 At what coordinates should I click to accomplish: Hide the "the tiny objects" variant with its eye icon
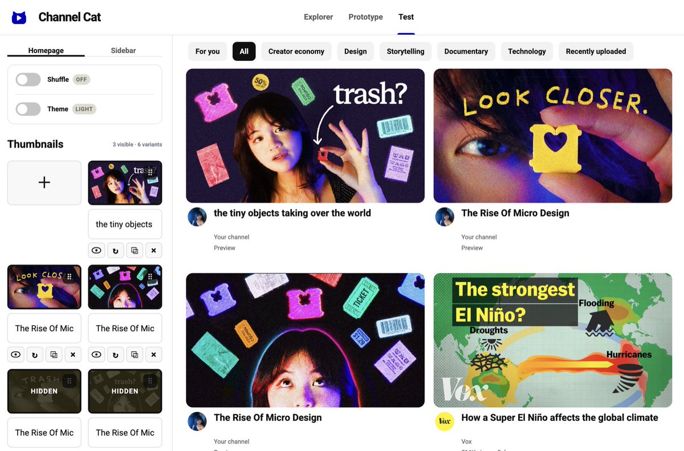click(x=96, y=250)
